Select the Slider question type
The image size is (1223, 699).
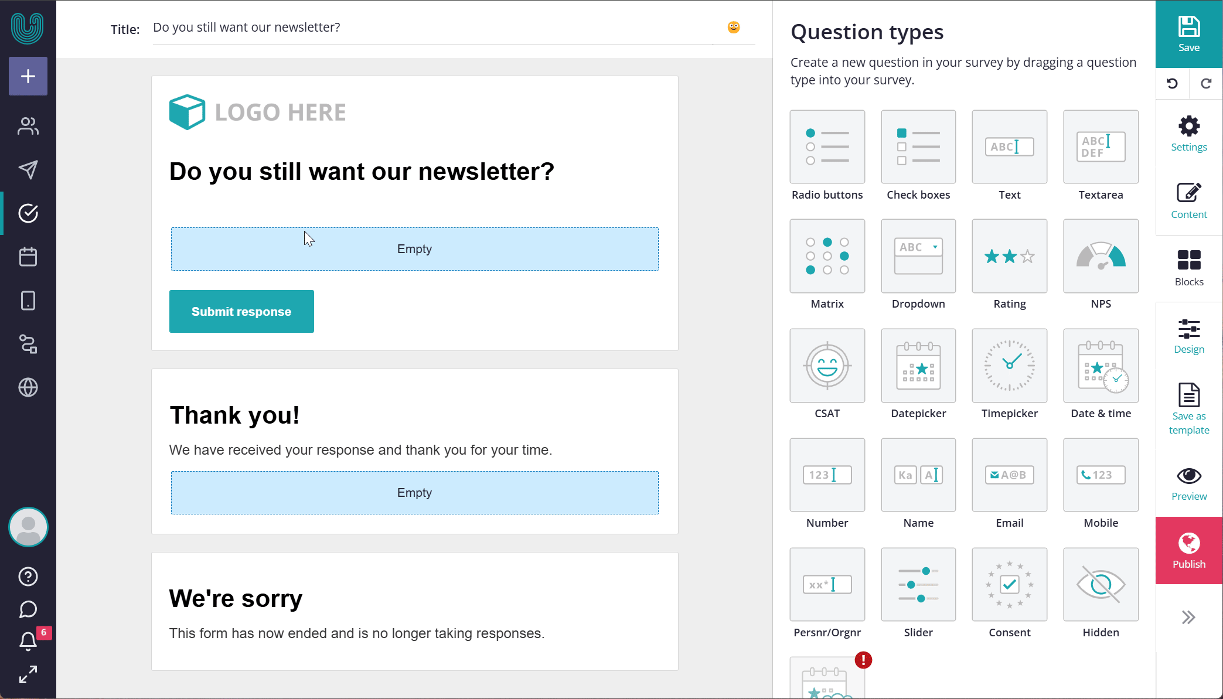(918, 593)
